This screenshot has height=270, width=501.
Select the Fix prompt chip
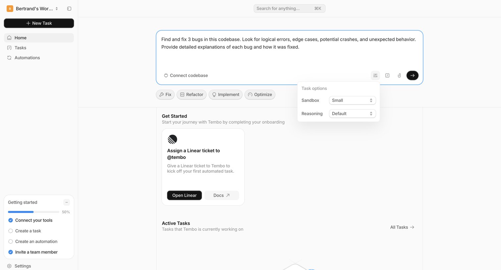165,95
